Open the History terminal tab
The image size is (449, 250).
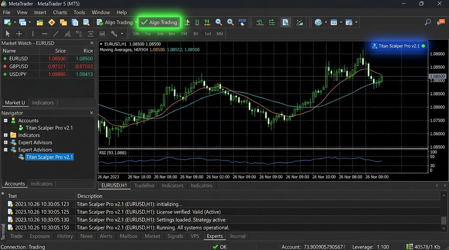(x=65, y=236)
